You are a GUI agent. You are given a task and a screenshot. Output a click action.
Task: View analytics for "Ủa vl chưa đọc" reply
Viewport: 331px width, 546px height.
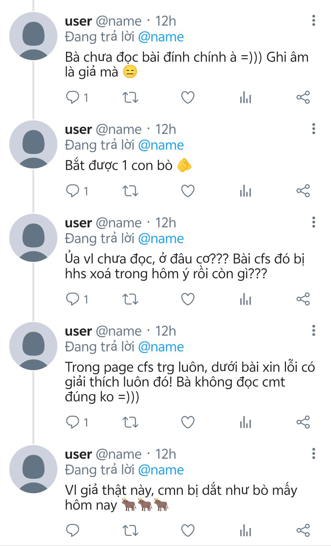click(x=245, y=299)
